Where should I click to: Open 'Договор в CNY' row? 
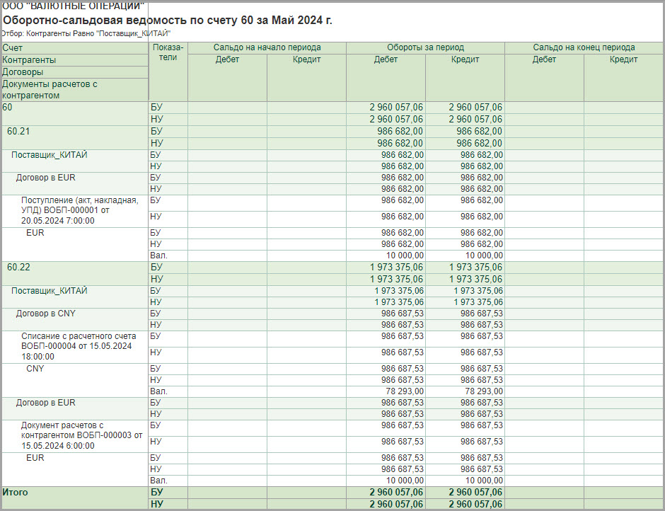(46, 314)
